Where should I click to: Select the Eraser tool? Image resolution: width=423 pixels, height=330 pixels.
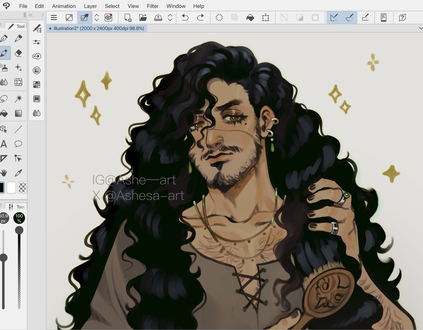pyautogui.click(x=18, y=53)
